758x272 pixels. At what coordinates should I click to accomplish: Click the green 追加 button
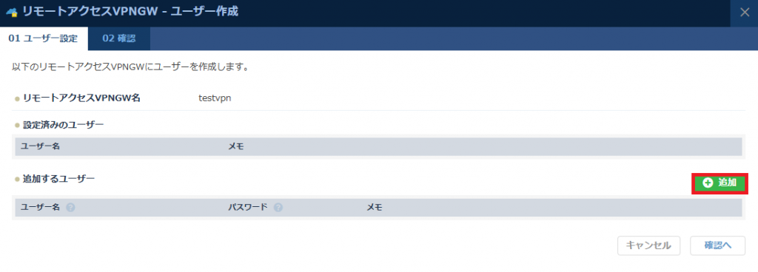(x=720, y=183)
